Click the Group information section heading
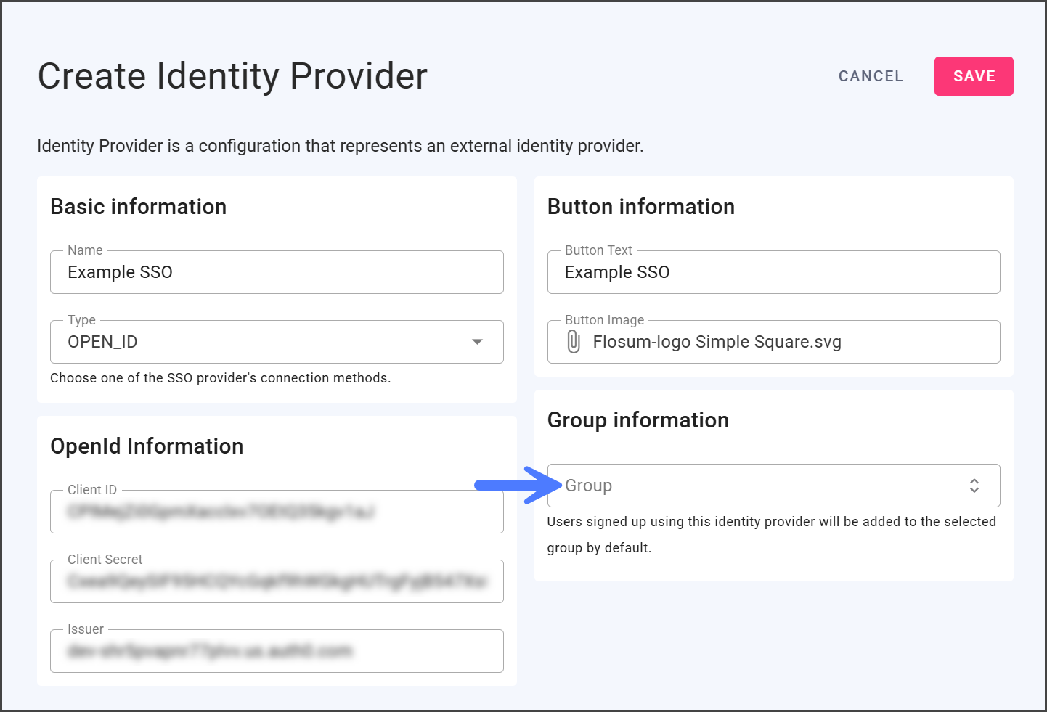 coord(637,420)
